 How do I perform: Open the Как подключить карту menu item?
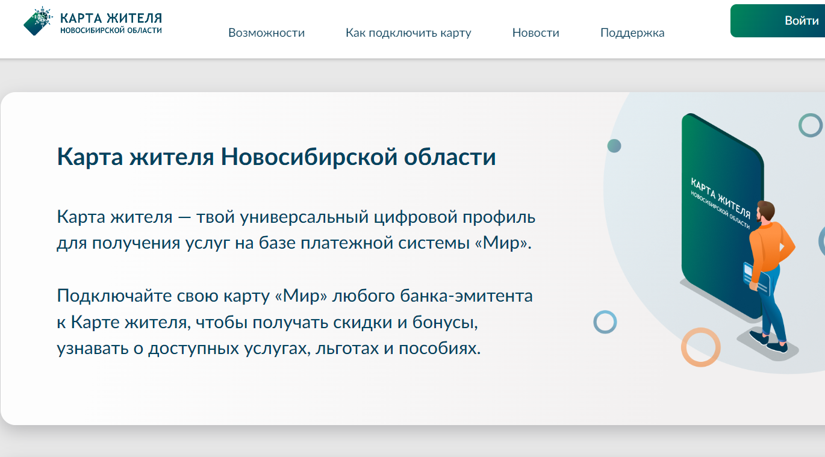click(408, 33)
